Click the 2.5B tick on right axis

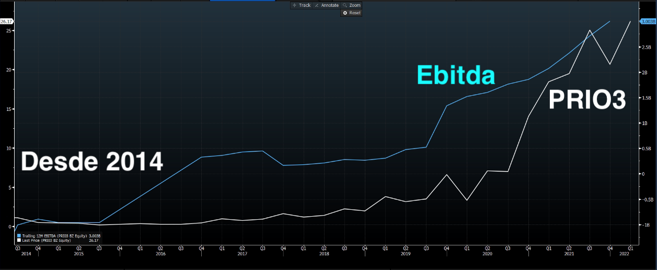click(x=646, y=47)
